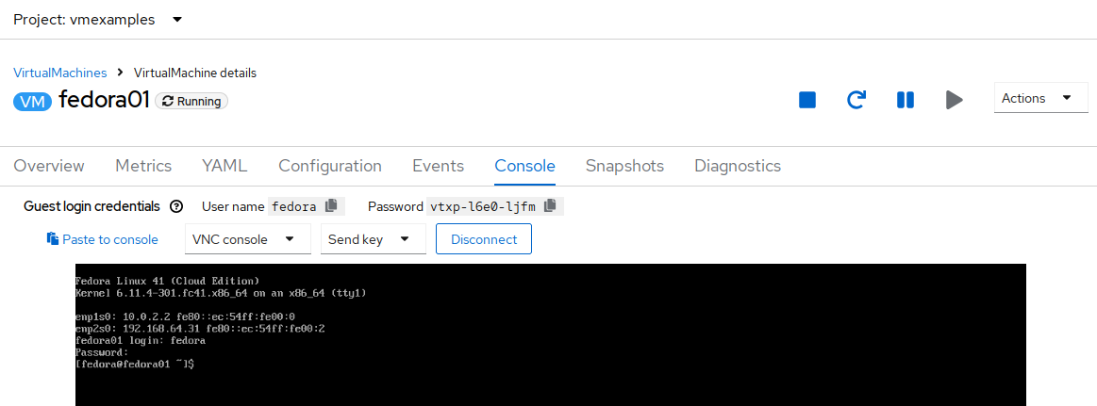Switch to the Overview tab
The image size is (1097, 406).
coord(49,166)
